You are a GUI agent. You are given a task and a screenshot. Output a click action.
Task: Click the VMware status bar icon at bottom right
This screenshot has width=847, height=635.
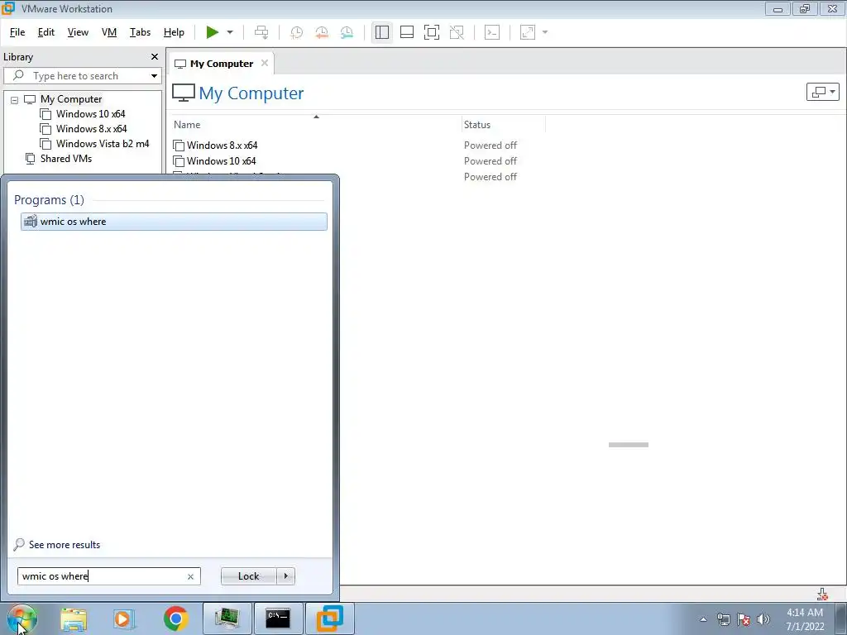(x=822, y=594)
